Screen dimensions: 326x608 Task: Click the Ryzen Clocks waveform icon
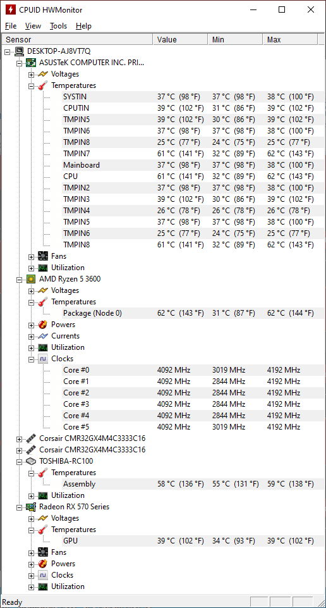tap(43, 359)
